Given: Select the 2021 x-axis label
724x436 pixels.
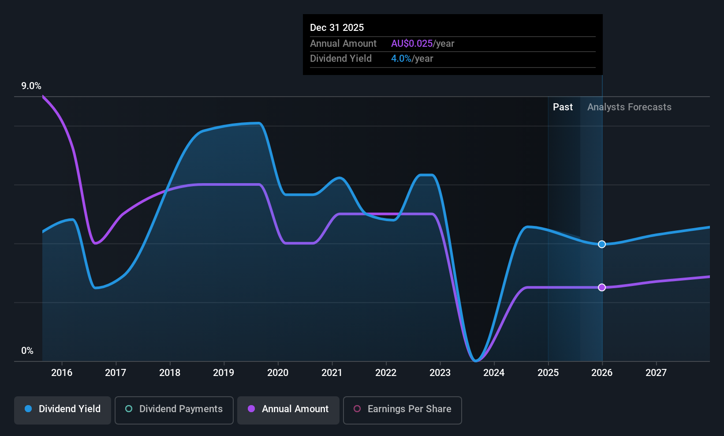Looking at the screenshot, I should pos(332,372).
